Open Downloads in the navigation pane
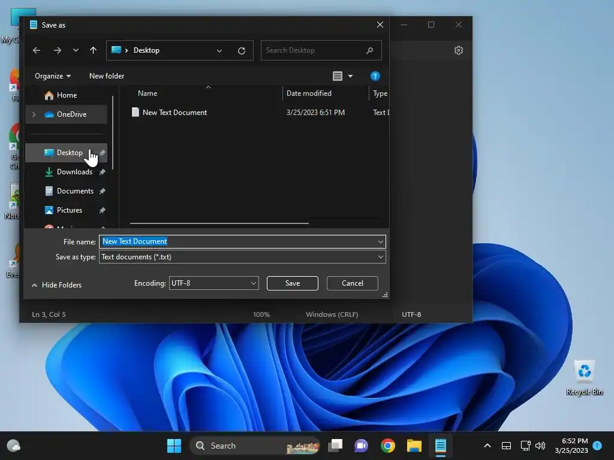614x460 pixels. coord(74,172)
